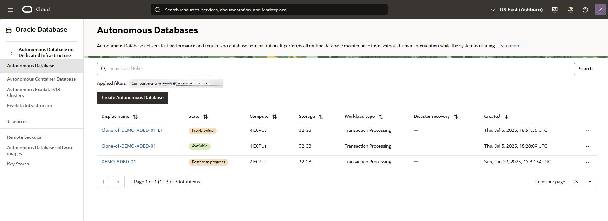Open the hamburger navigation menu
The image size is (608, 221).
[11, 10]
